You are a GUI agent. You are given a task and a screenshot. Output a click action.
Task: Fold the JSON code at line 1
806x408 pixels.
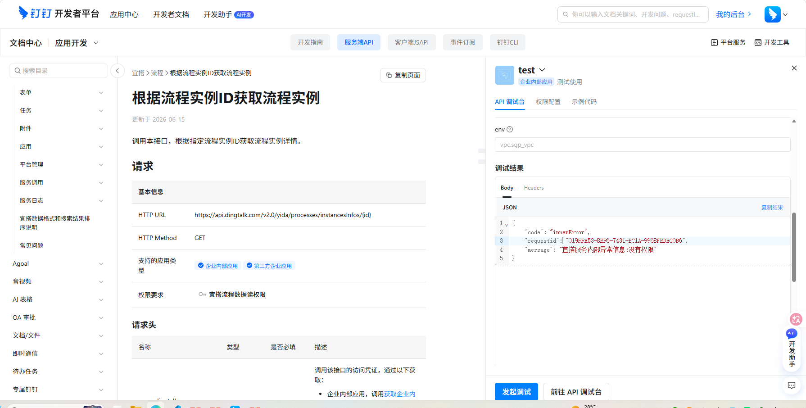coord(507,224)
